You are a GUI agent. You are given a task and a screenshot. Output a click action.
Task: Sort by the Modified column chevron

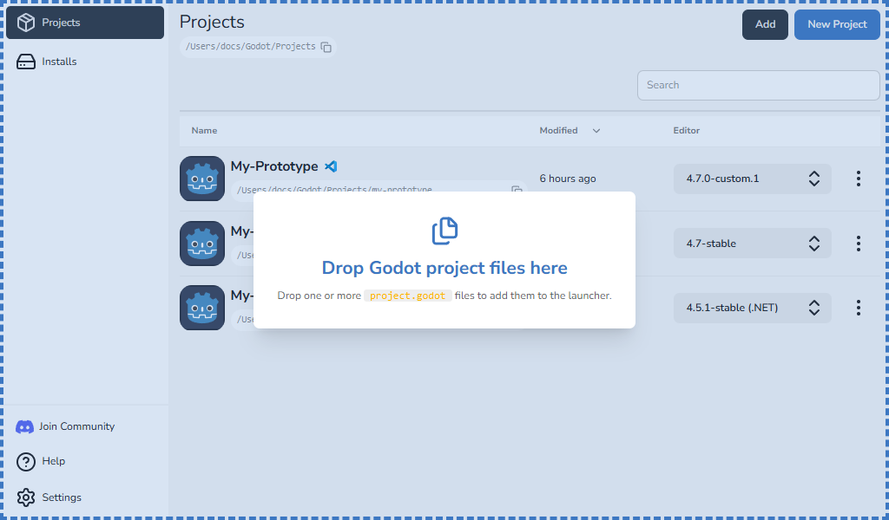pyautogui.click(x=596, y=131)
